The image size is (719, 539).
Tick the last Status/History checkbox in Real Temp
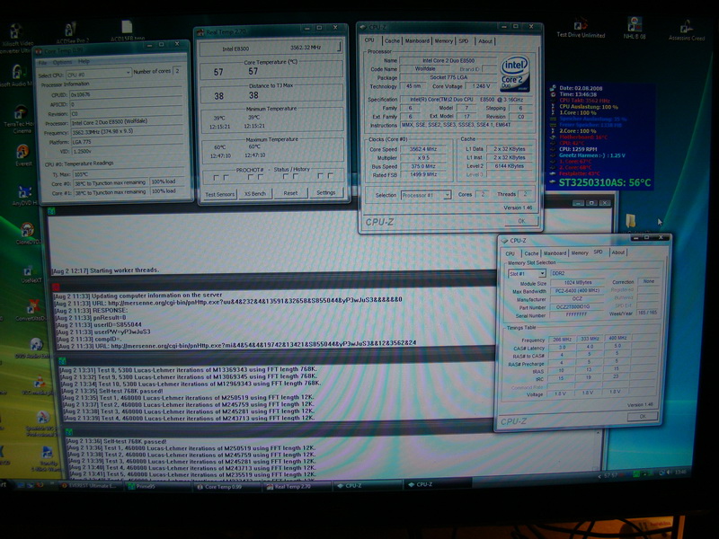(x=330, y=176)
